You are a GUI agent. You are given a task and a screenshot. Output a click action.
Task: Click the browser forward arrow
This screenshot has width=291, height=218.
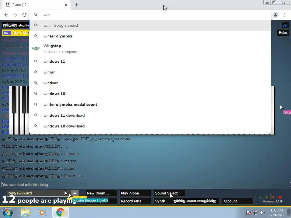pyautogui.click(x=15, y=15)
